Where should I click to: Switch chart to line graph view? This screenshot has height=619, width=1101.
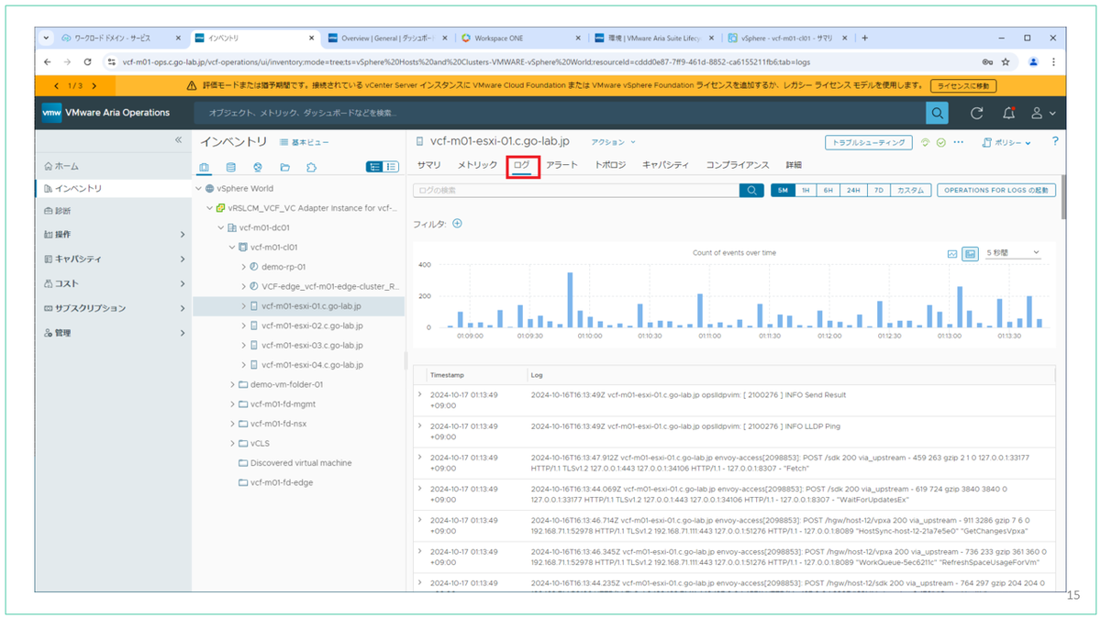pyautogui.click(x=952, y=253)
